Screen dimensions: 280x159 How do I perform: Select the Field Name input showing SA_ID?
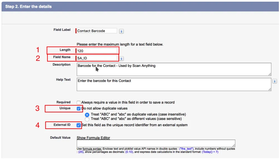click(96, 58)
